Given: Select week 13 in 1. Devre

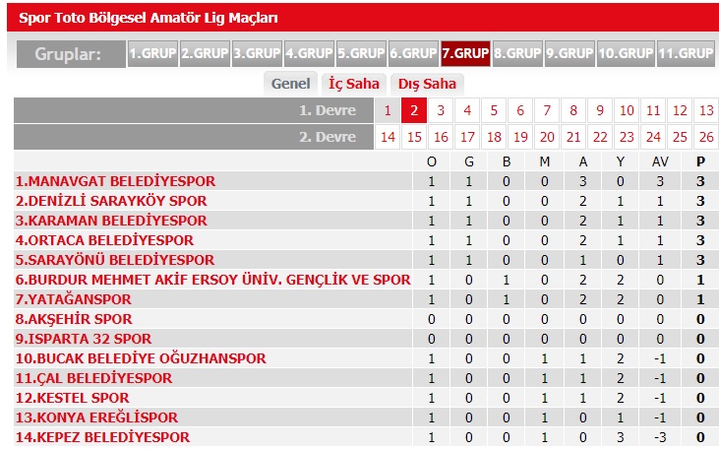Looking at the screenshot, I should pyautogui.click(x=705, y=111).
